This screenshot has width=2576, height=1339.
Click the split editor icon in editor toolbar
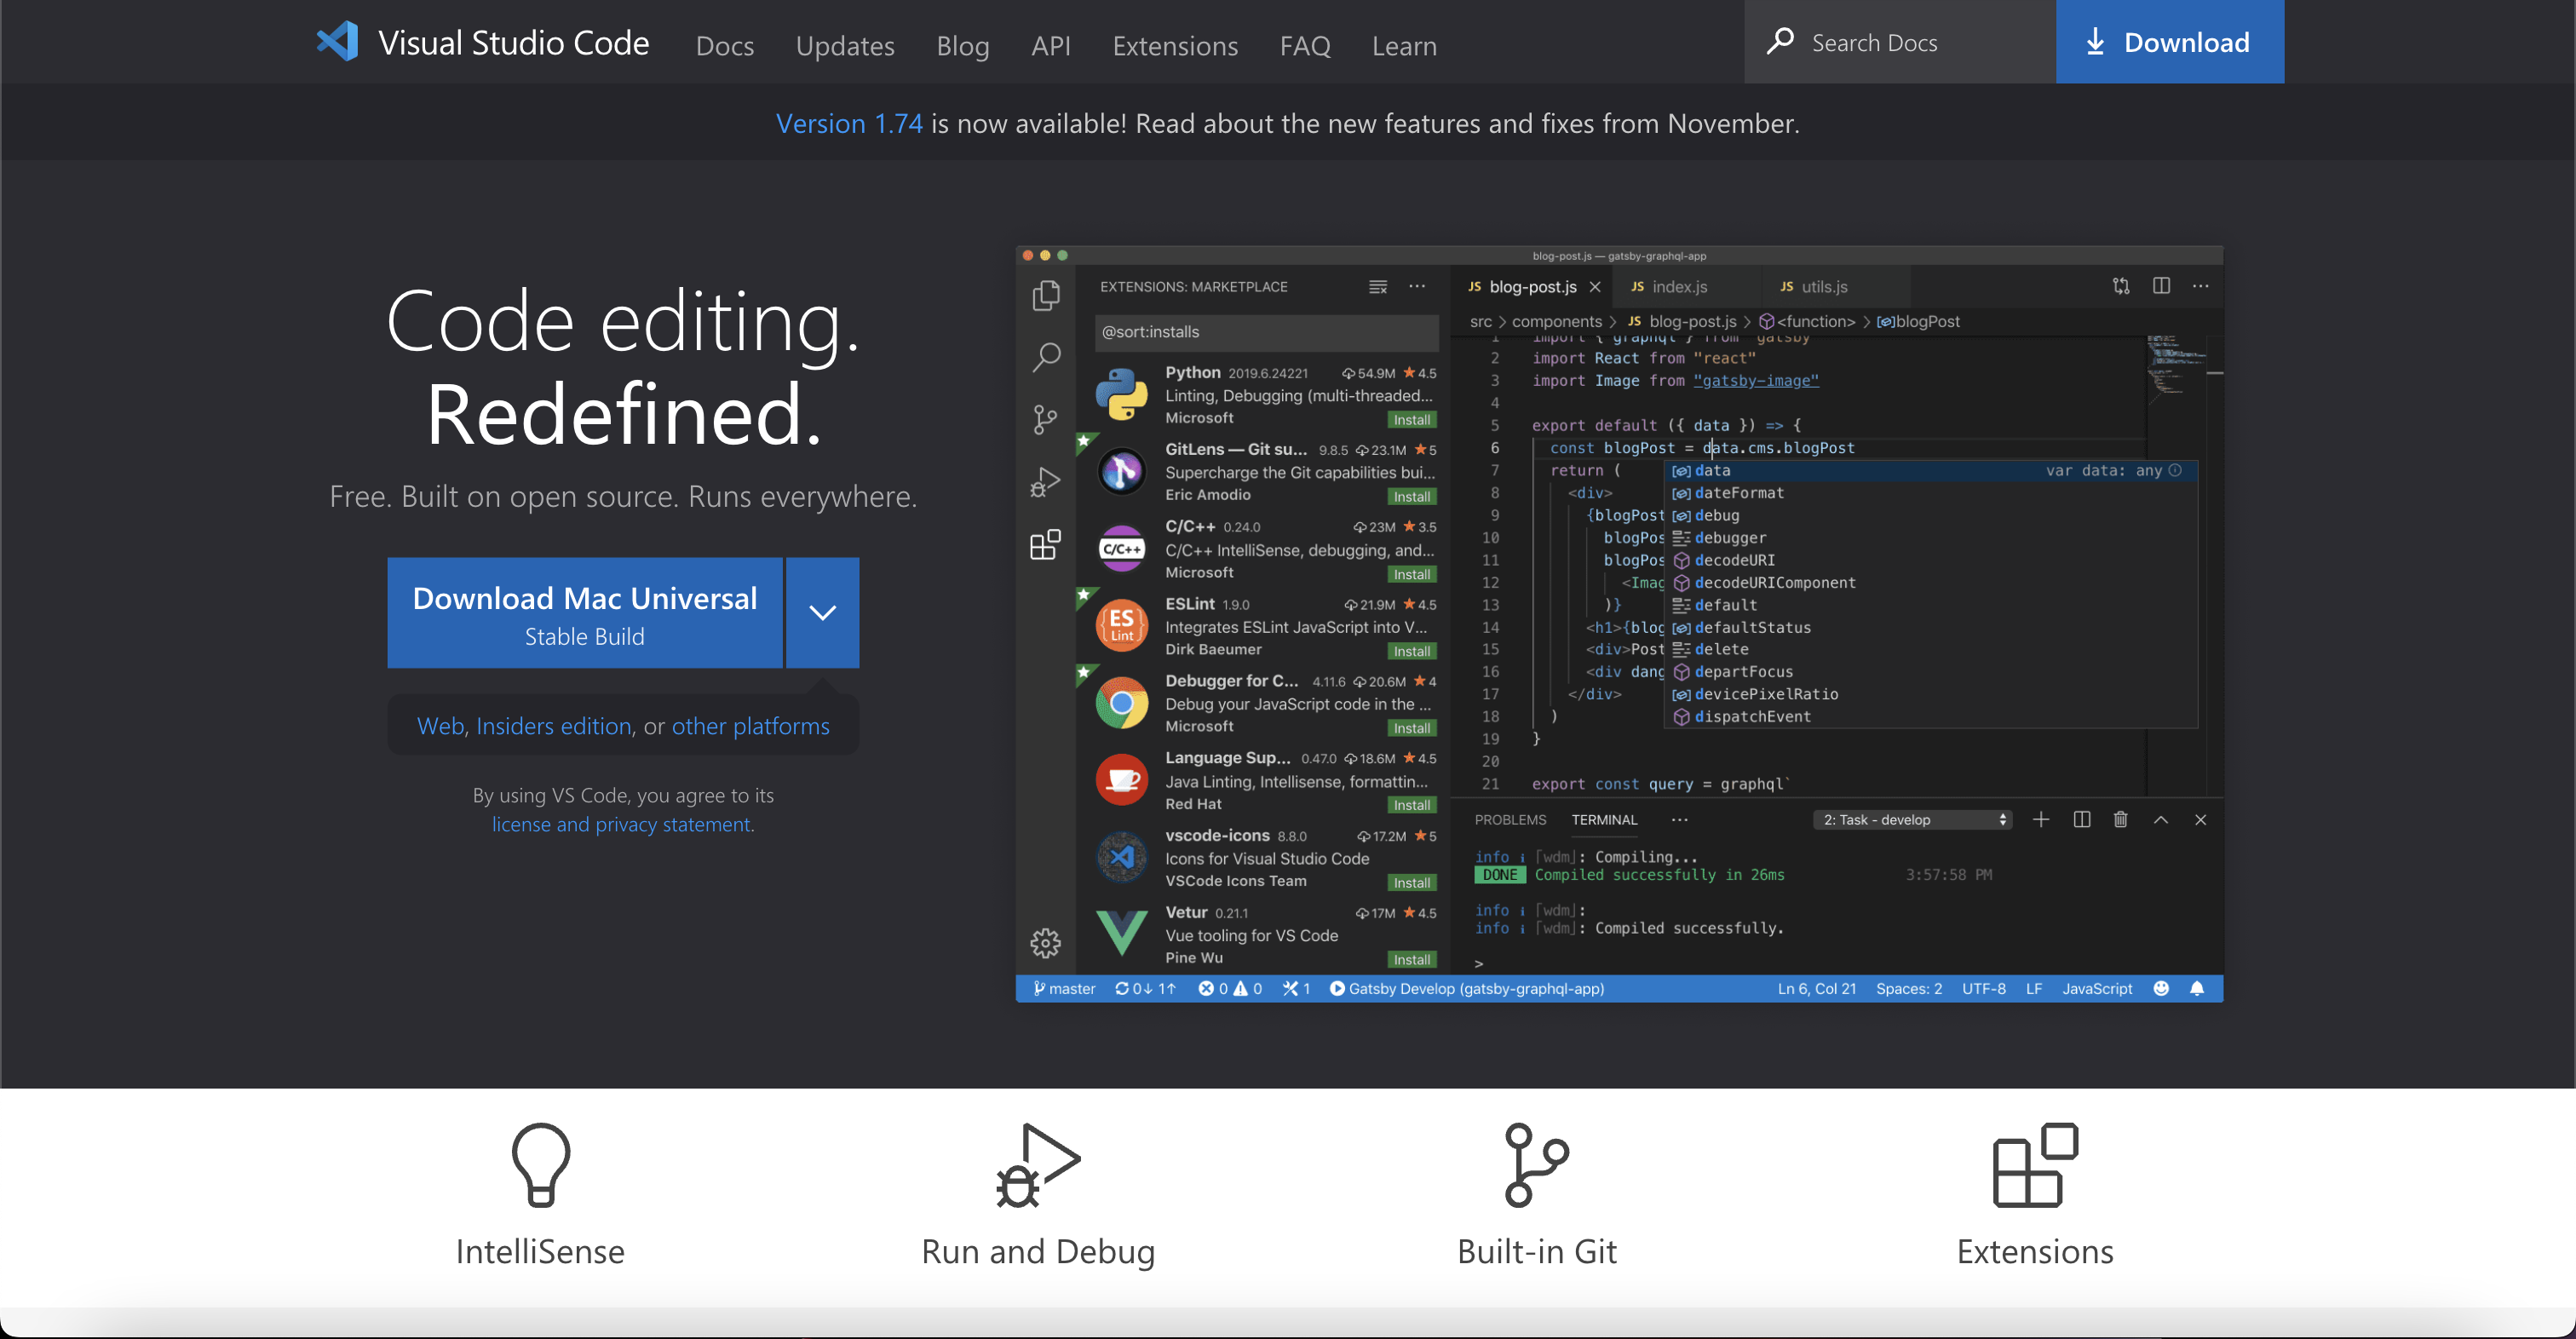[2161, 286]
